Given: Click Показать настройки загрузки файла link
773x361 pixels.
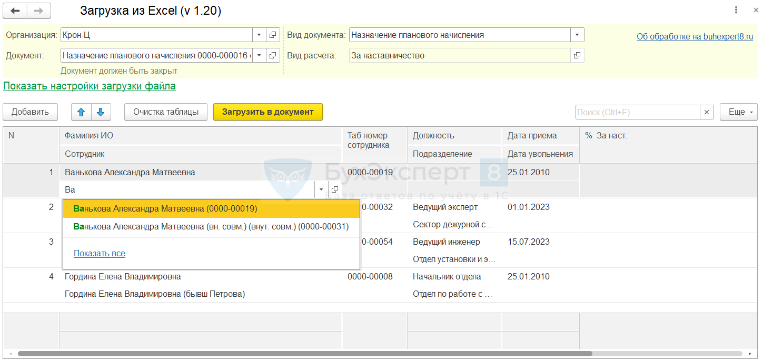Looking at the screenshot, I should click(x=90, y=86).
